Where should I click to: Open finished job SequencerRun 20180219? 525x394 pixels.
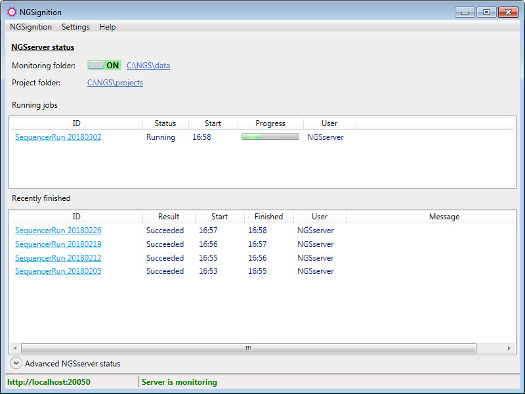(x=58, y=244)
